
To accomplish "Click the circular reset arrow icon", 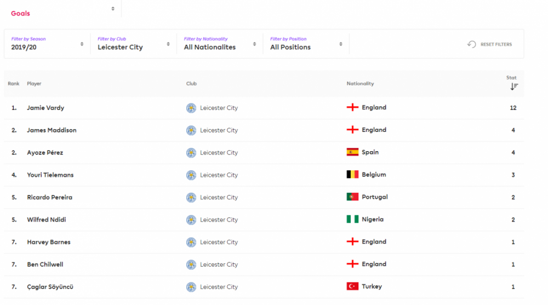I will pyautogui.click(x=472, y=44).
